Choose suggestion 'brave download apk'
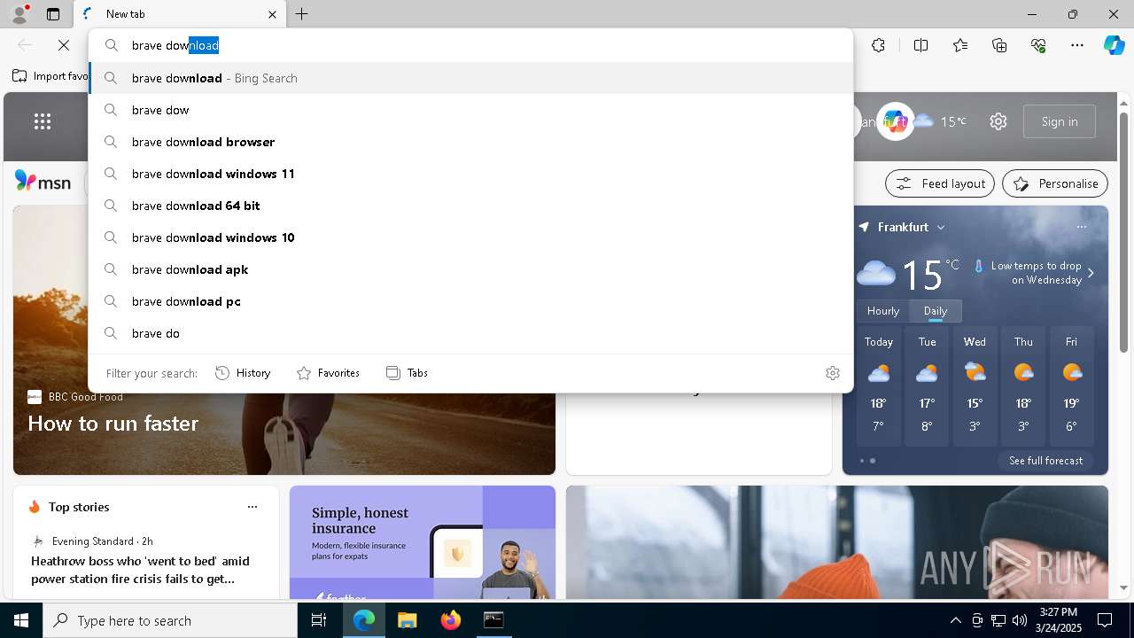The width and height of the screenshot is (1134, 638). 471,269
